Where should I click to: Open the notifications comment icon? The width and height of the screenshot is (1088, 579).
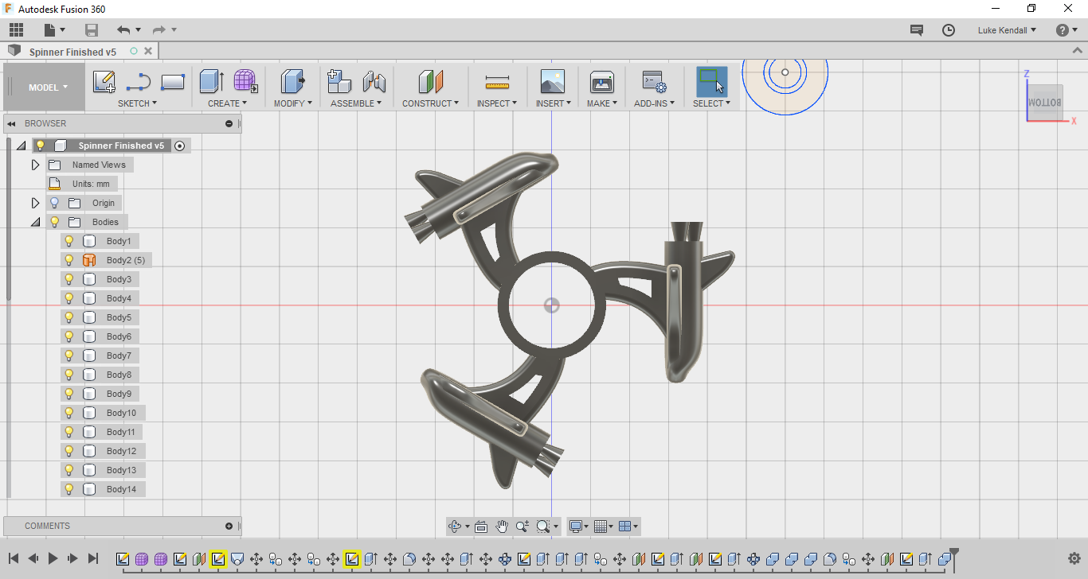[917, 30]
